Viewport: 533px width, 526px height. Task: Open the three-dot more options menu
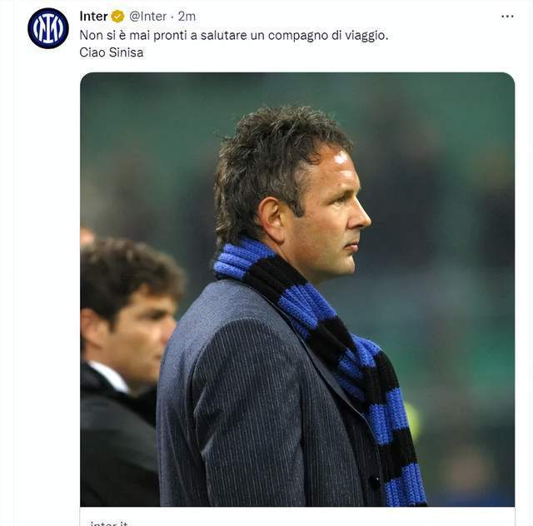pos(507,17)
